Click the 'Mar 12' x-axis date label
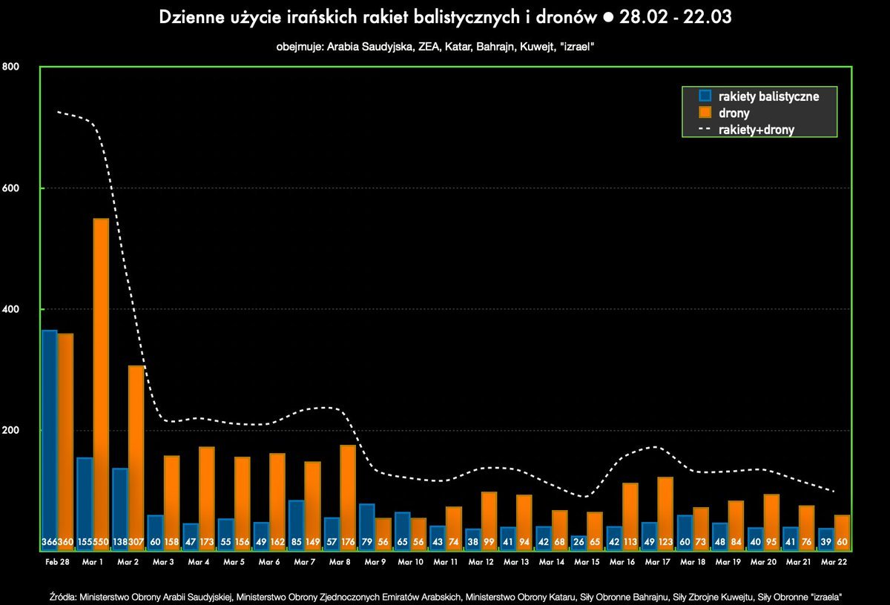The height and width of the screenshot is (605, 890). click(x=481, y=563)
